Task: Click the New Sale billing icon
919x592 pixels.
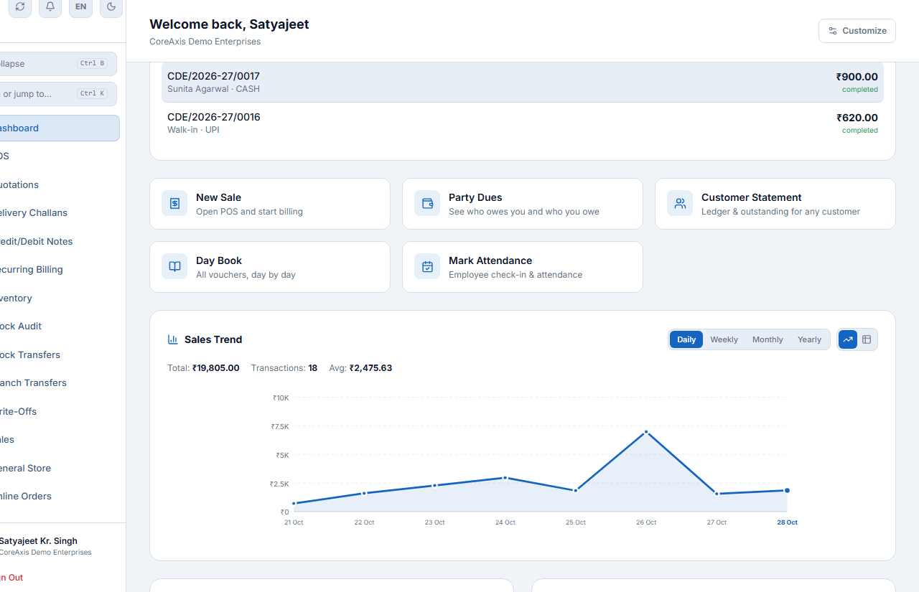Action: [x=174, y=204]
